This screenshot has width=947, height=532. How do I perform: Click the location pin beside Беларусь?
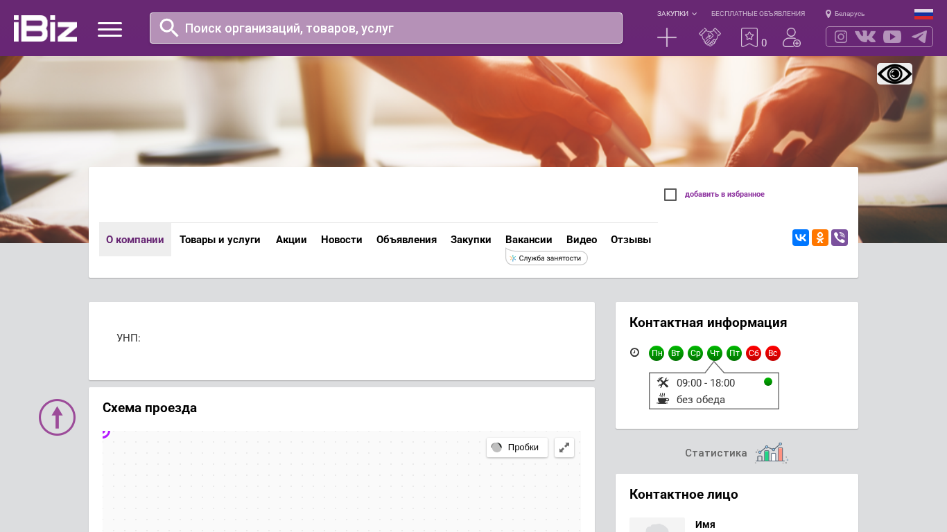828,14
